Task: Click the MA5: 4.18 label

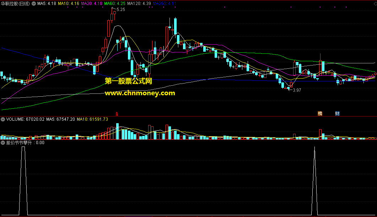Action: click(47, 4)
